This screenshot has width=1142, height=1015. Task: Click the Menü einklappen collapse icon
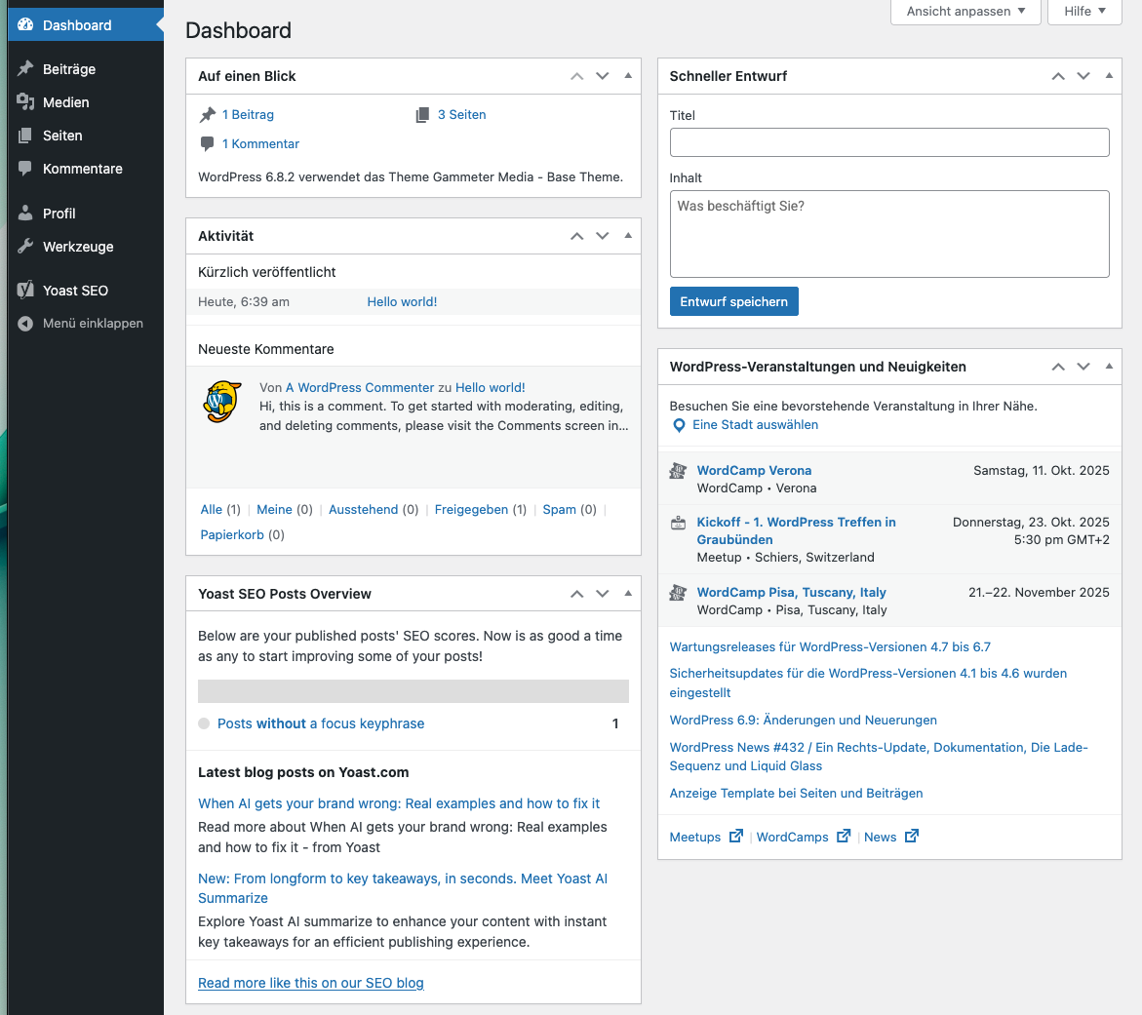click(26, 324)
